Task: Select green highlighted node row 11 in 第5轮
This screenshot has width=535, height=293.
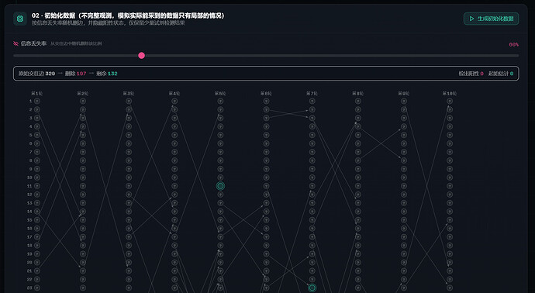Action: pyautogui.click(x=220, y=186)
